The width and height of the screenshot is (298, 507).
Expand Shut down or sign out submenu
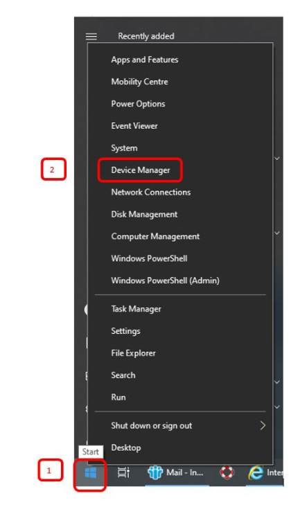(180, 426)
